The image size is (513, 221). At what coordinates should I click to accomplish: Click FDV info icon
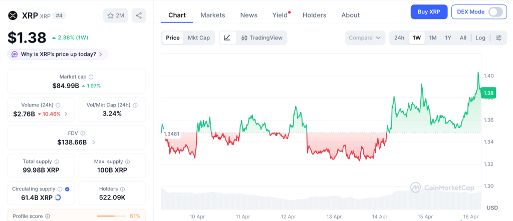pos(83,133)
